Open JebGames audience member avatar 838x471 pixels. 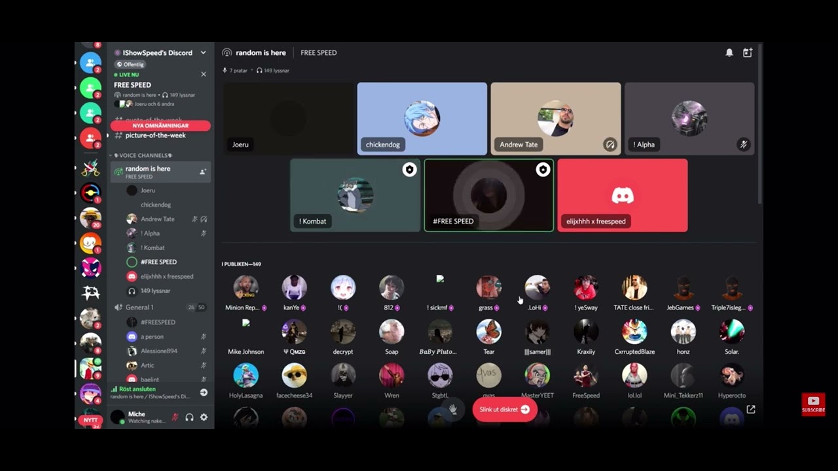coord(682,287)
